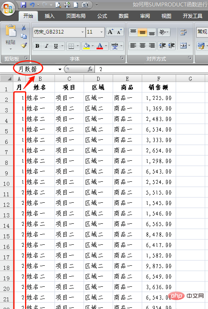
Task: Create a new blank document icon
Action: tap(76, 5)
